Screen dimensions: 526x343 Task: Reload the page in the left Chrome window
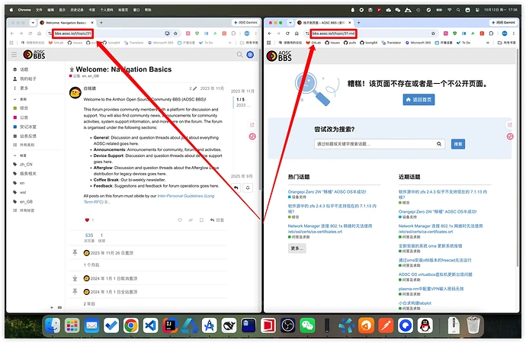pos(30,34)
